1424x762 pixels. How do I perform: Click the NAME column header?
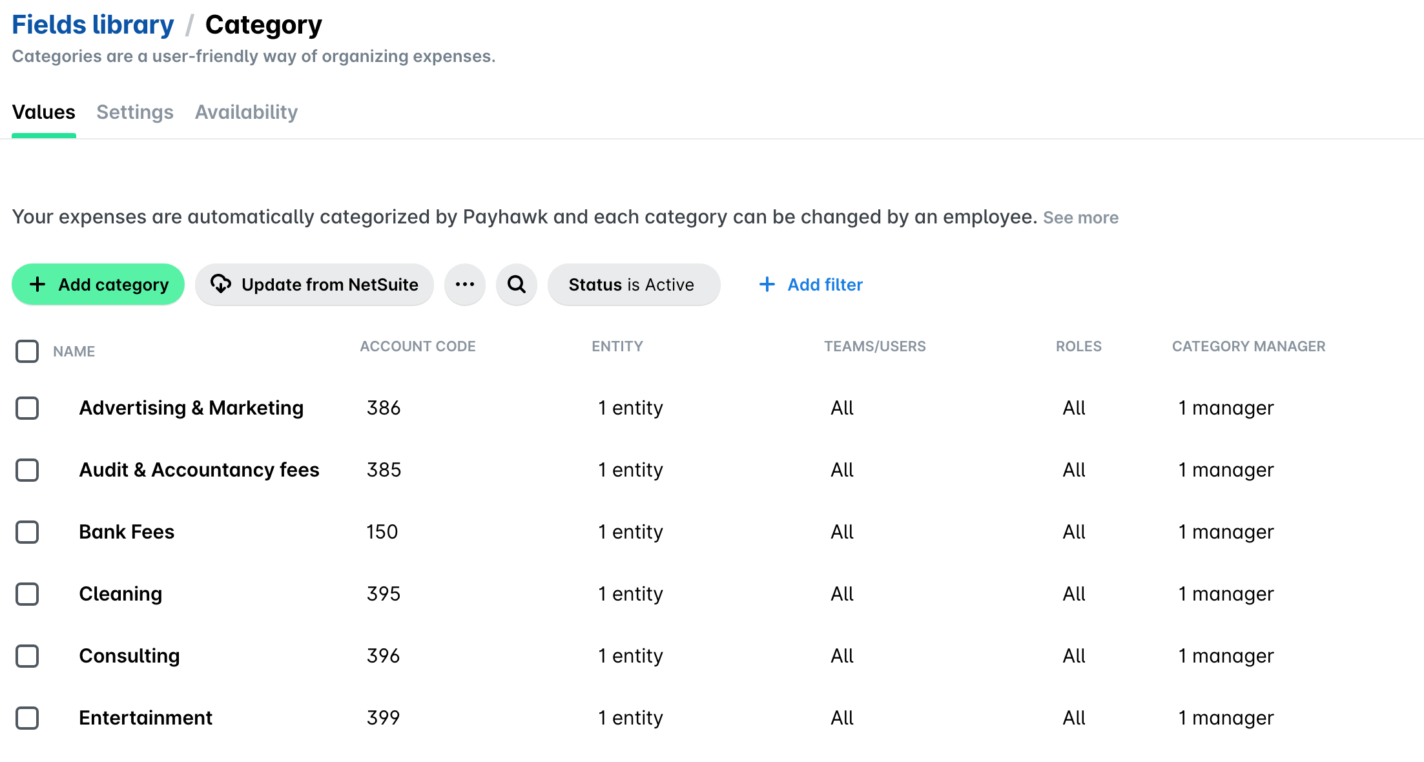74,351
